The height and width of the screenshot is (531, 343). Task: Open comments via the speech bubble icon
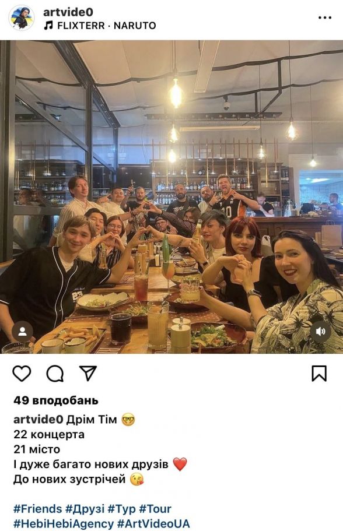click(x=55, y=374)
